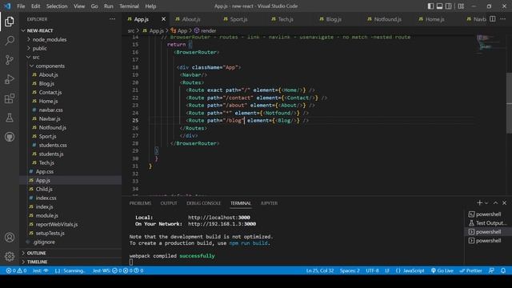Open the Accounts menu icon
This screenshot has height=288, width=512.
[10, 238]
